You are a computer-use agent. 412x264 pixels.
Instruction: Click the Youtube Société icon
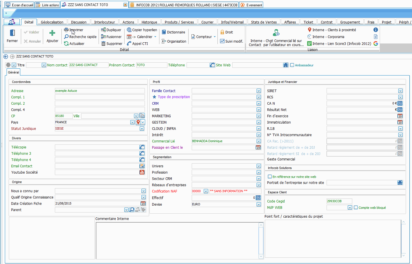pyautogui.click(x=142, y=172)
